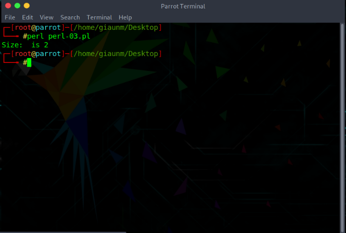
Task: Click the 'Parrot Terminal' window title
Action: [183, 6]
